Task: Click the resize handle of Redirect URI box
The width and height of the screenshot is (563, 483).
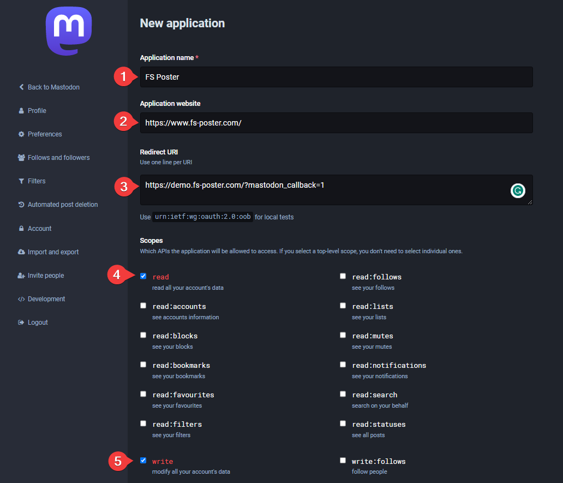Action: click(x=530, y=202)
